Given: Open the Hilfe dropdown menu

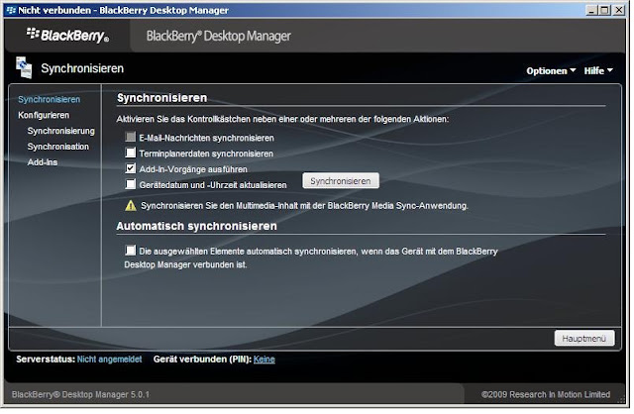Looking at the screenshot, I should click(x=598, y=71).
